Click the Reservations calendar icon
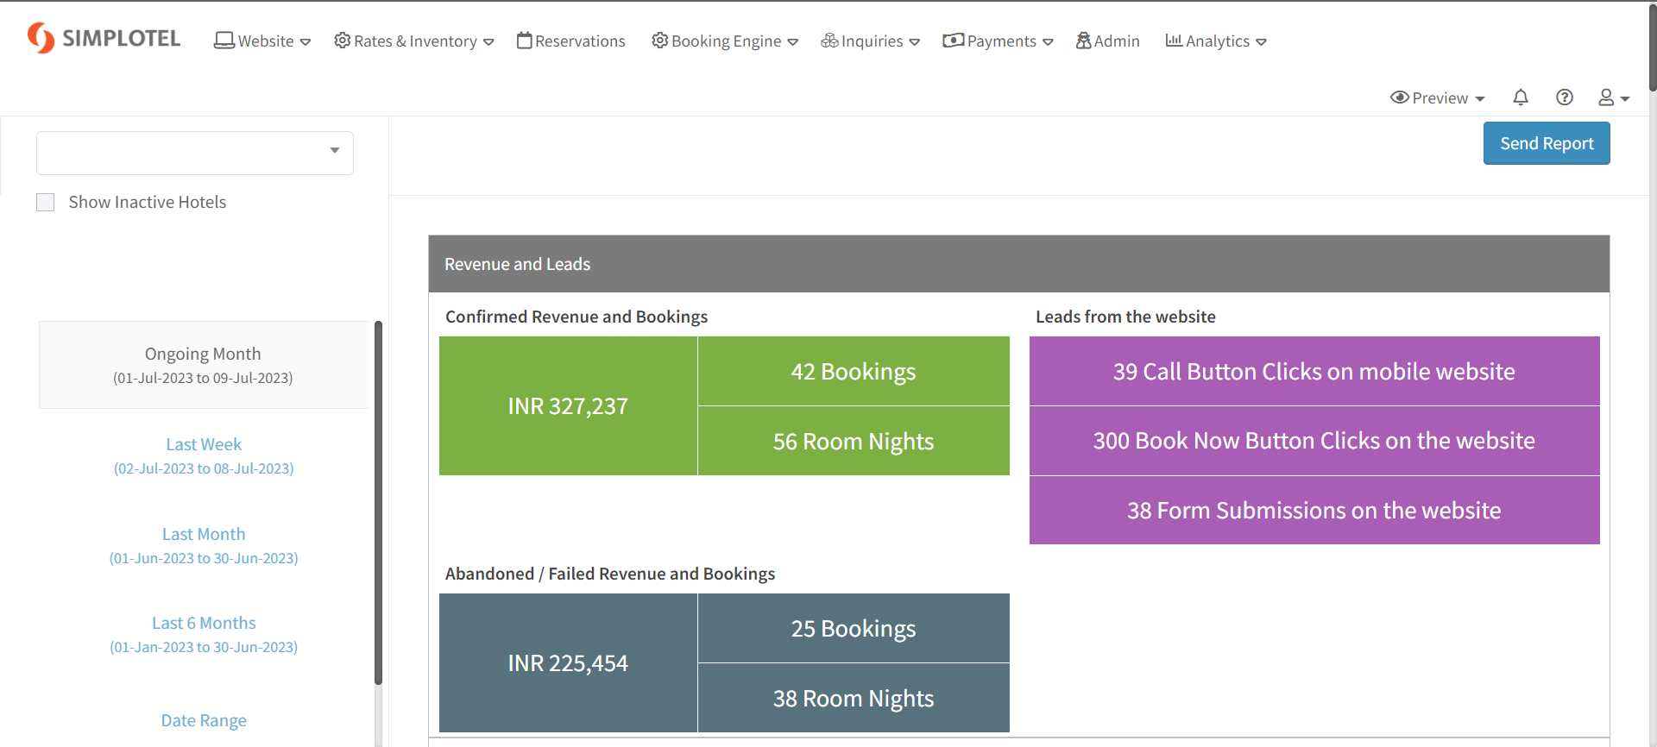This screenshot has height=747, width=1657. click(524, 41)
